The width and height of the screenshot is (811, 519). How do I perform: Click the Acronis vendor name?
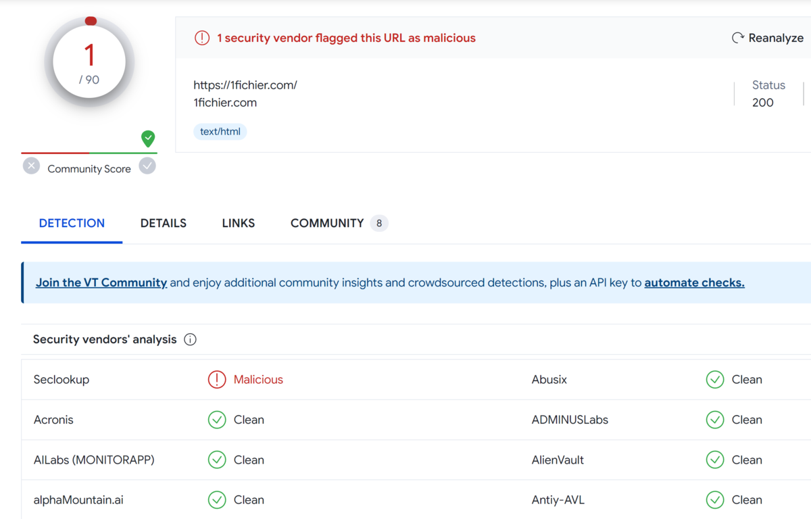53,420
